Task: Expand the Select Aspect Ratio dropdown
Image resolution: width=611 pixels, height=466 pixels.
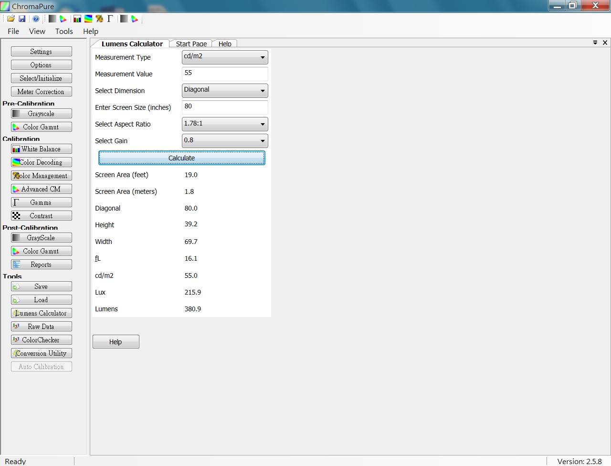Action: click(x=225, y=124)
